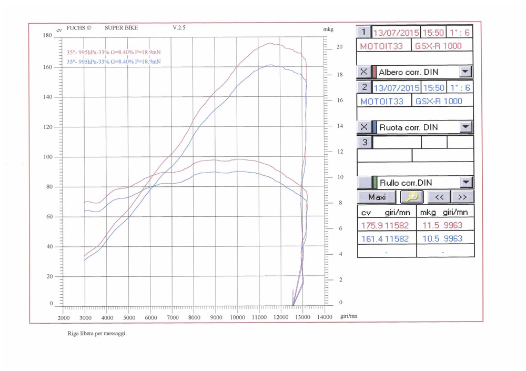Viewport: 526px width, 371px height.
Task: Click the blue curve color swatch
Action: pyautogui.click(x=375, y=127)
